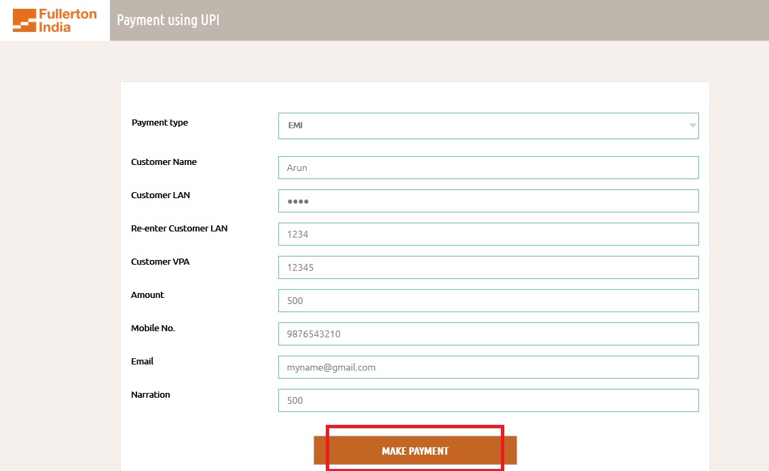This screenshot has width=769, height=471.
Task: Click the Payment type dropdown arrow
Action: pyautogui.click(x=692, y=126)
